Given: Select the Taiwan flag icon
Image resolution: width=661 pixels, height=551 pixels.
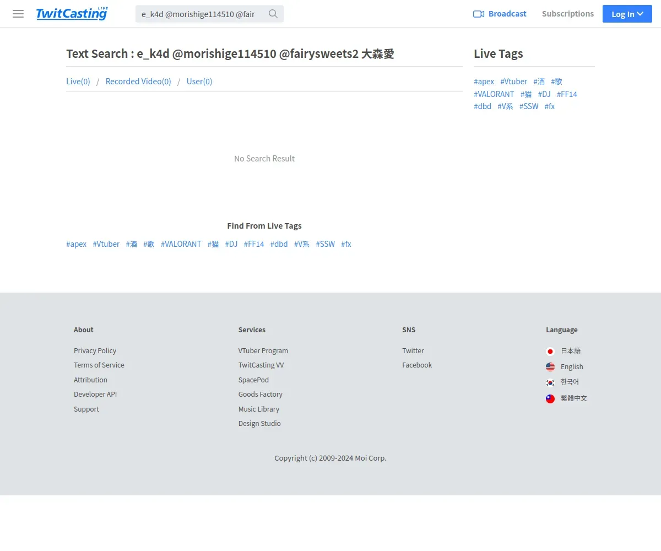Looking at the screenshot, I should [x=550, y=398].
